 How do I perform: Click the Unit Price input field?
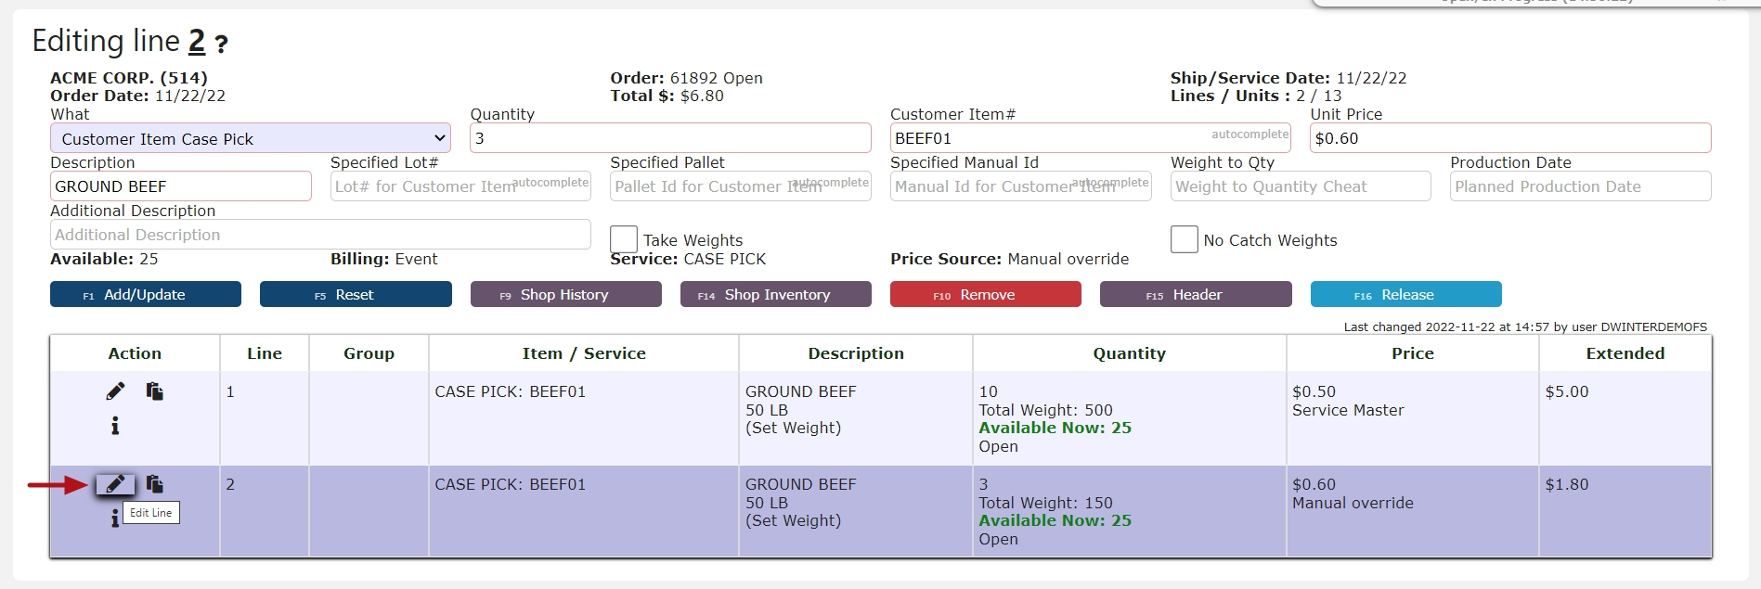[1509, 138]
